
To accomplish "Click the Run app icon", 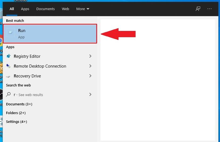I will point(10,33).
